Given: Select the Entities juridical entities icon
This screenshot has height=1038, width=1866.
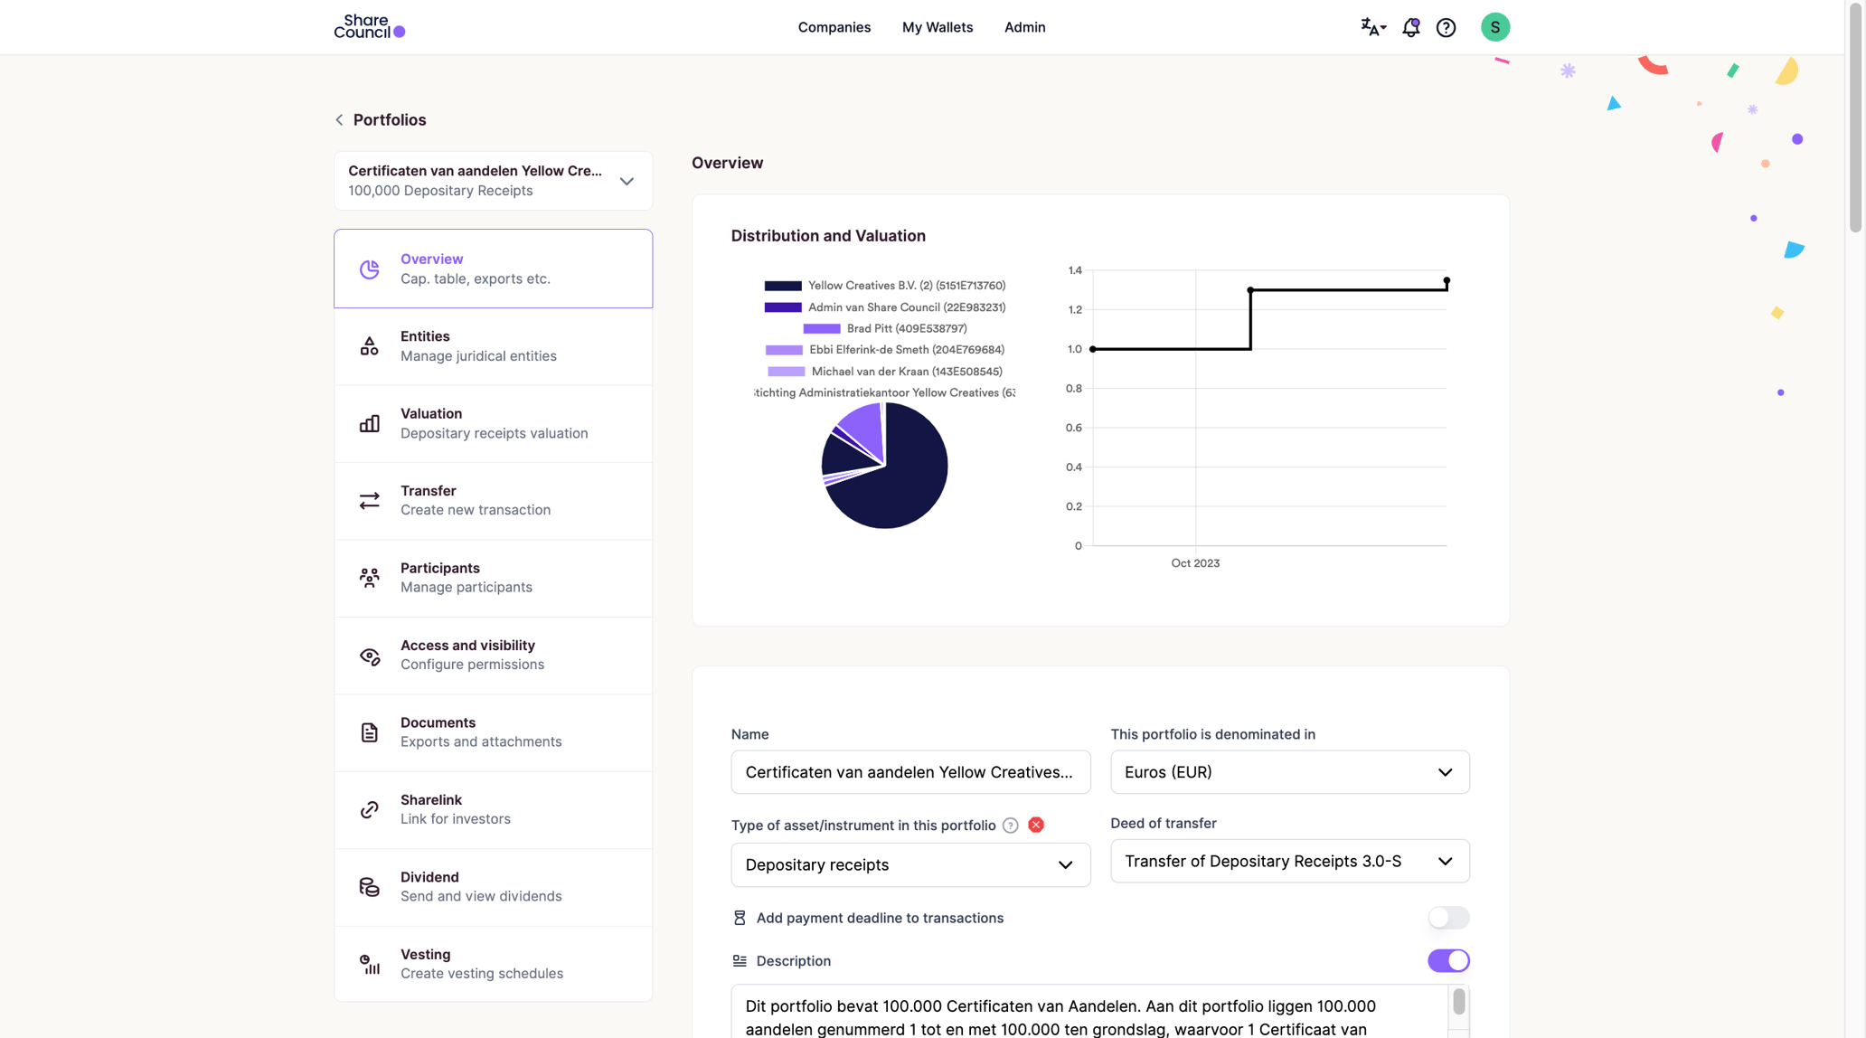Looking at the screenshot, I should click(x=369, y=344).
